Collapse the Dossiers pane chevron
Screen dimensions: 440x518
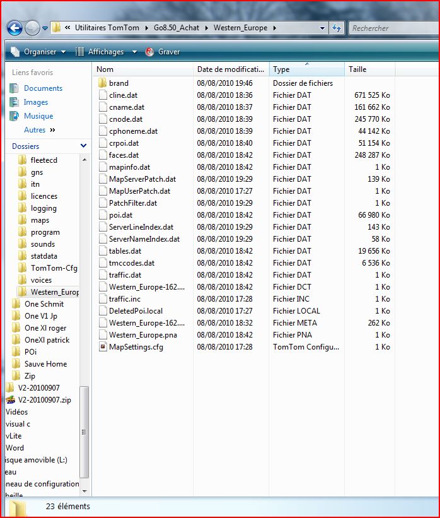[x=83, y=146]
